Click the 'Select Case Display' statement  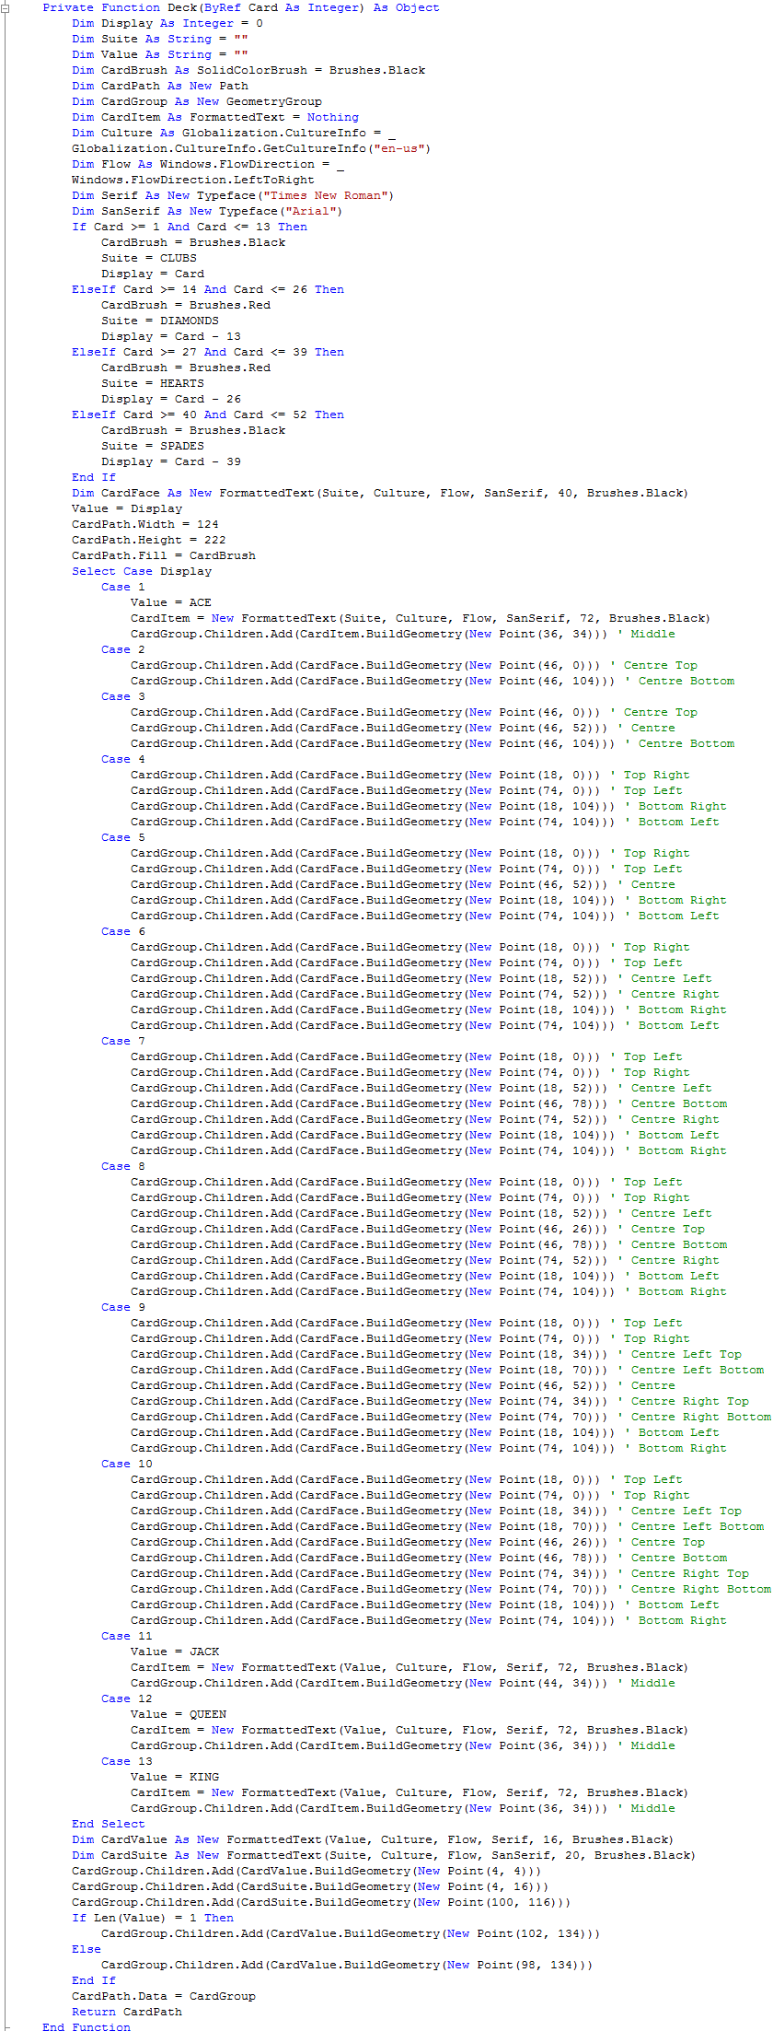click(142, 571)
